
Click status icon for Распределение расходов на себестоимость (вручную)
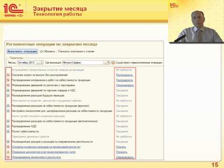click(8, 106)
